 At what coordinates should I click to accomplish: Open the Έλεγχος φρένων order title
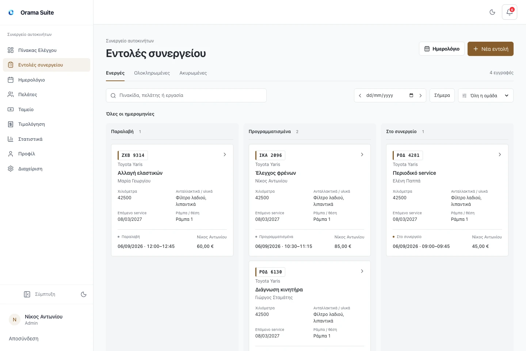[275, 173]
